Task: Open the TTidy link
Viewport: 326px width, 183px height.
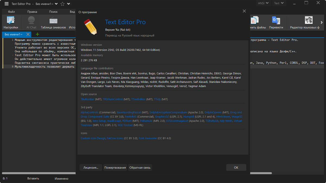Action: (x=157, y=99)
